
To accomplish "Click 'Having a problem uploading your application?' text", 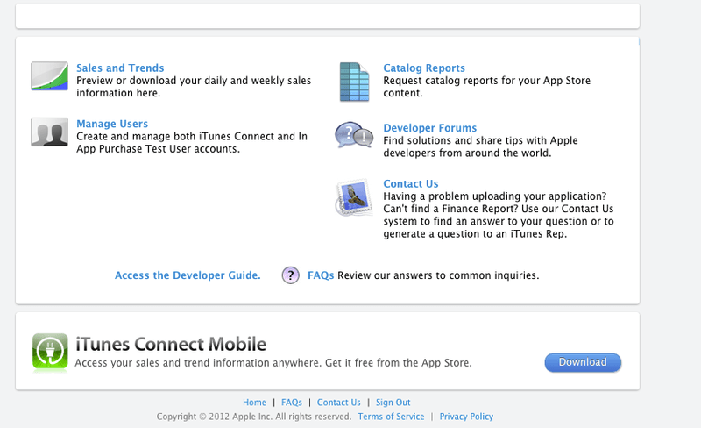I will (499, 216).
